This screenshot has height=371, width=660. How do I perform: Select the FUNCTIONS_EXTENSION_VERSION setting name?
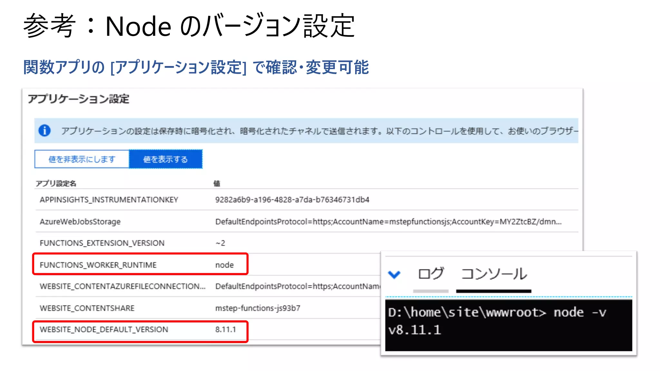coord(102,243)
